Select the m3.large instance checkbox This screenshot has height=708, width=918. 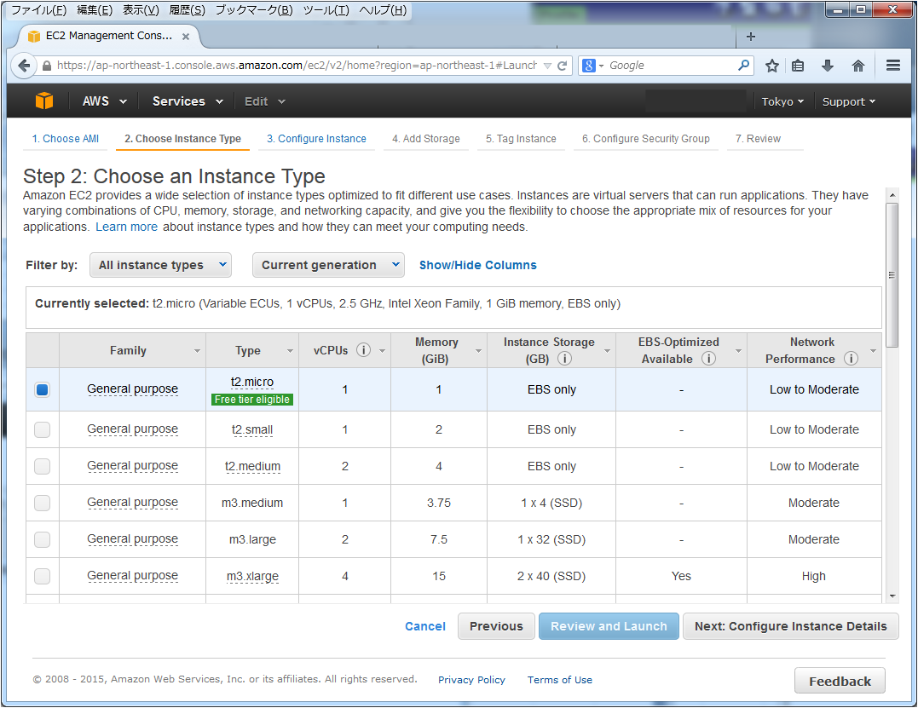[x=42, y=539]
